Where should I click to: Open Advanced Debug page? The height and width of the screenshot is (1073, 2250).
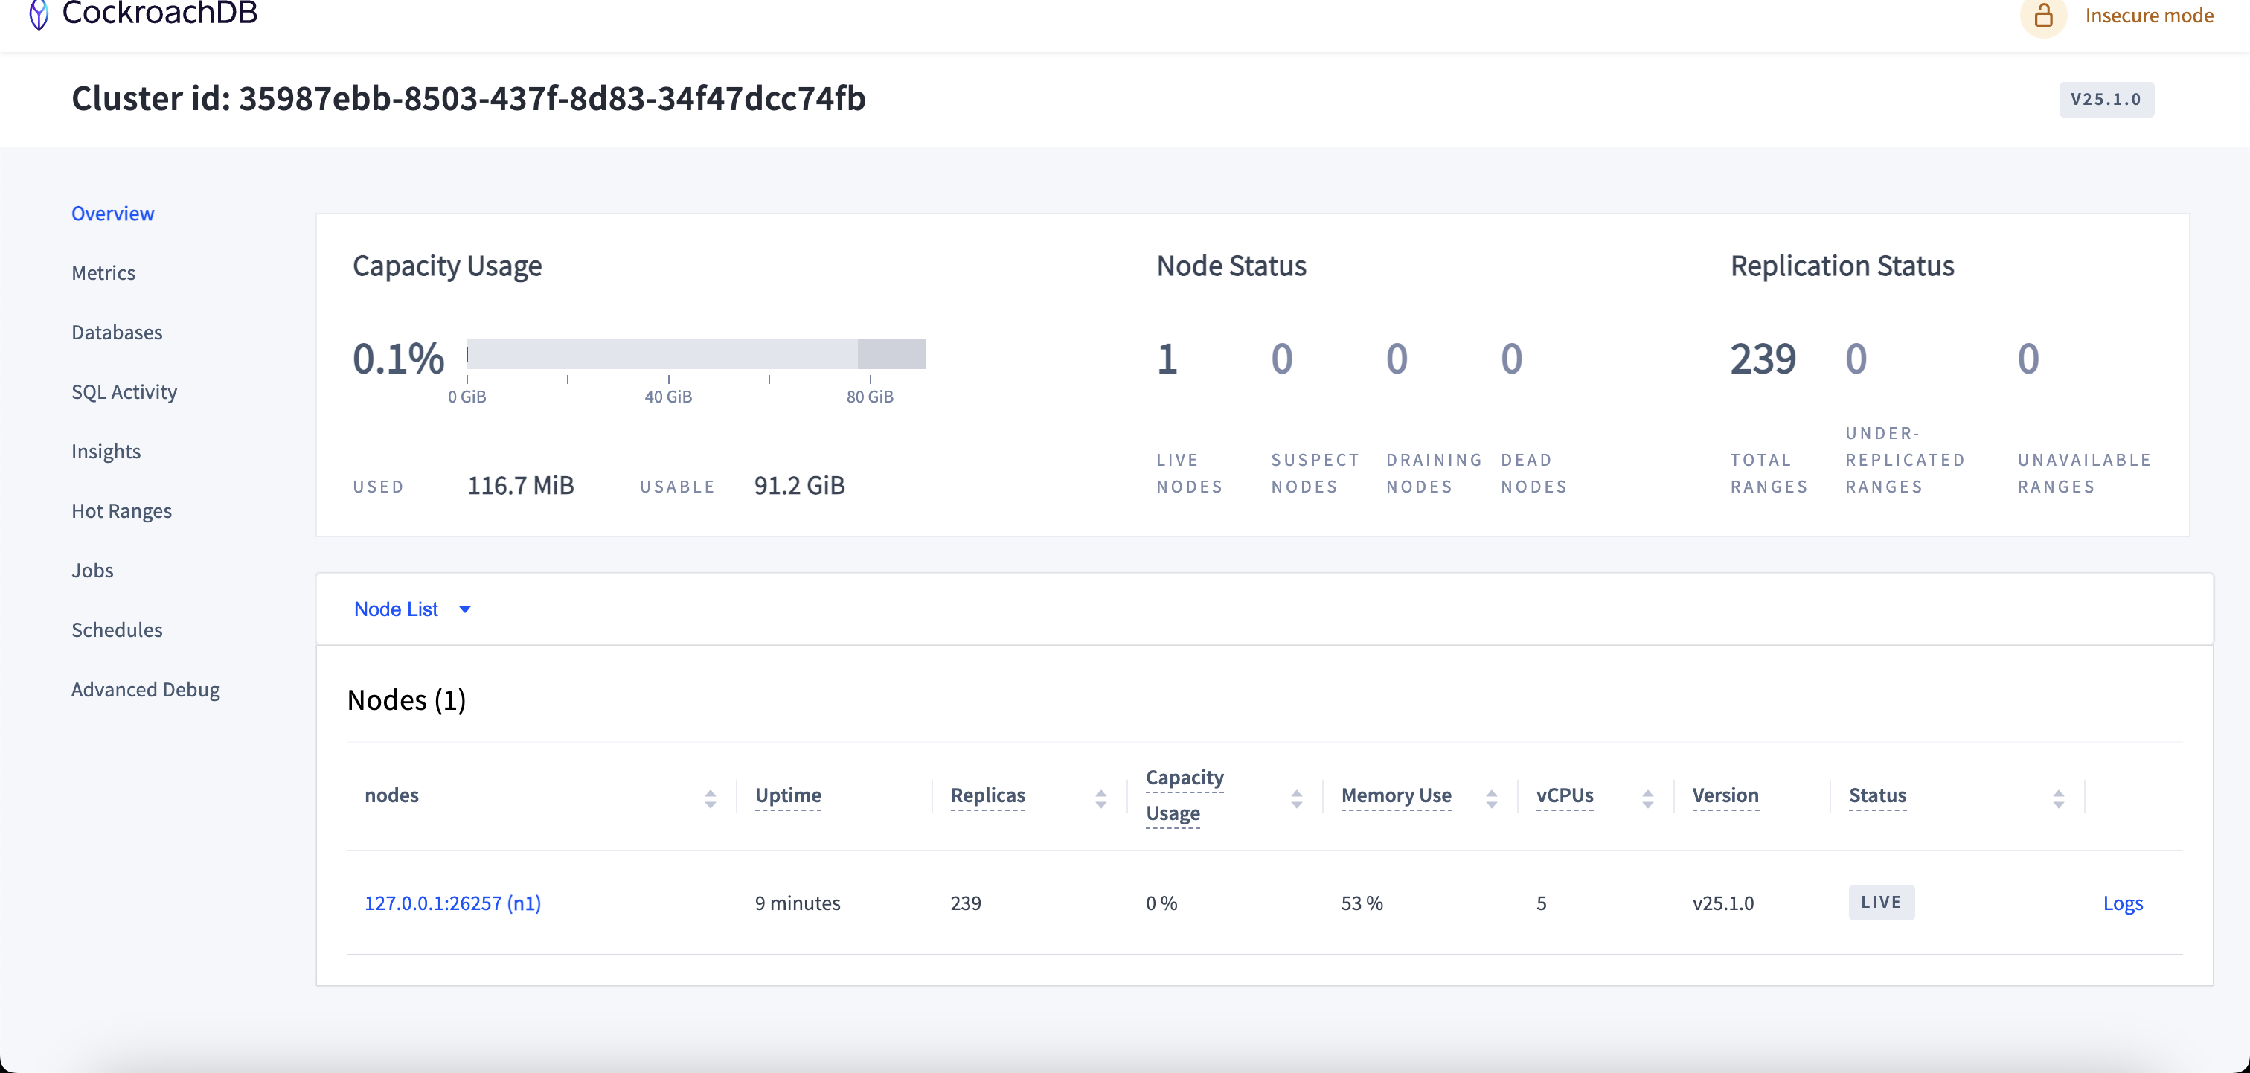tap(145, 689)
